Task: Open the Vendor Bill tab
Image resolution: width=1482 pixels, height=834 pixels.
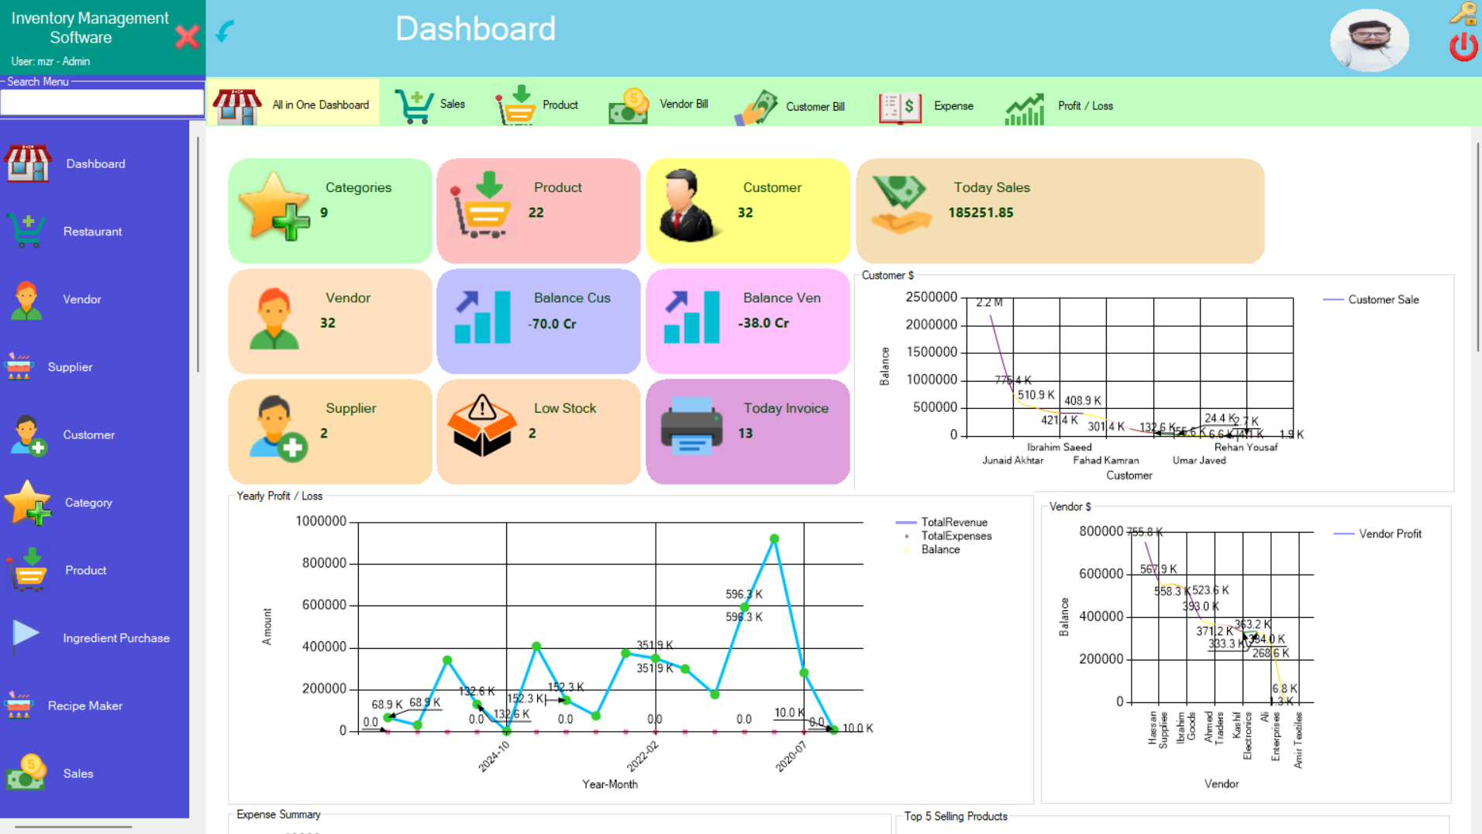Action: [x=659, y=105]
